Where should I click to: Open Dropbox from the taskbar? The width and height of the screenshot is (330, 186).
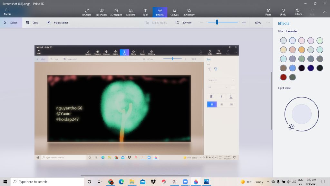(x=153, y=181)
